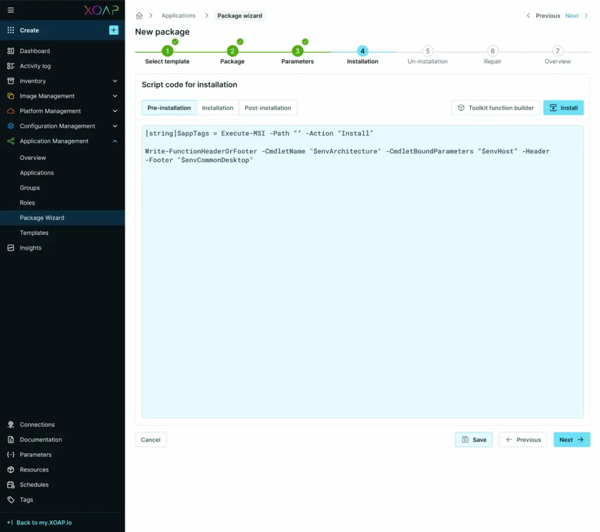Open Connections in the sidebar
Screen dimensions: 600x532
pyautogui.click(x=37, y=425)
